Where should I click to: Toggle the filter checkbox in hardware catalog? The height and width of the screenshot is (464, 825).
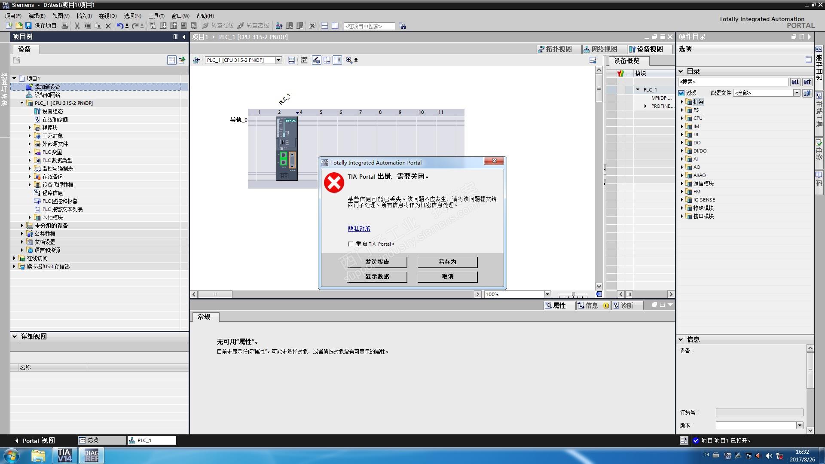point(681,93)
